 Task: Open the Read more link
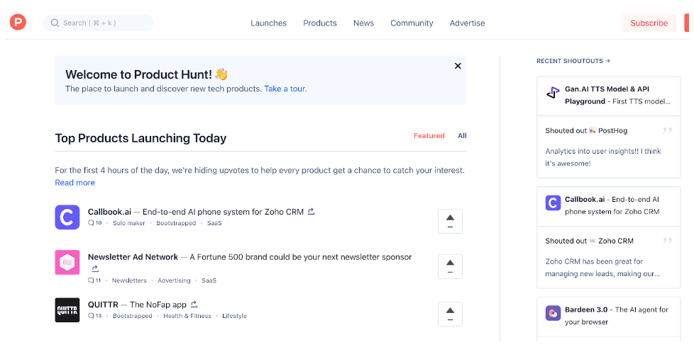(x=75, y=183)
